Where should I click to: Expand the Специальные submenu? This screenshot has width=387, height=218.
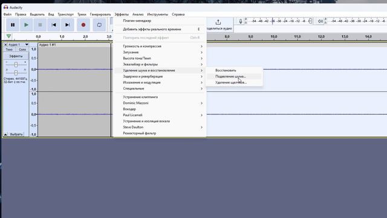point(160,88)
